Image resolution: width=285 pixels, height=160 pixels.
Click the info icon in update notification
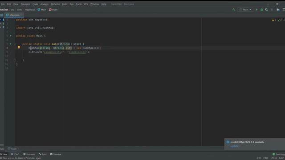click(x=228, y=142)
